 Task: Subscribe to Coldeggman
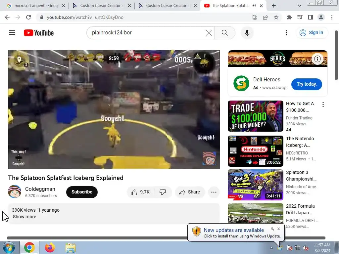82,192
